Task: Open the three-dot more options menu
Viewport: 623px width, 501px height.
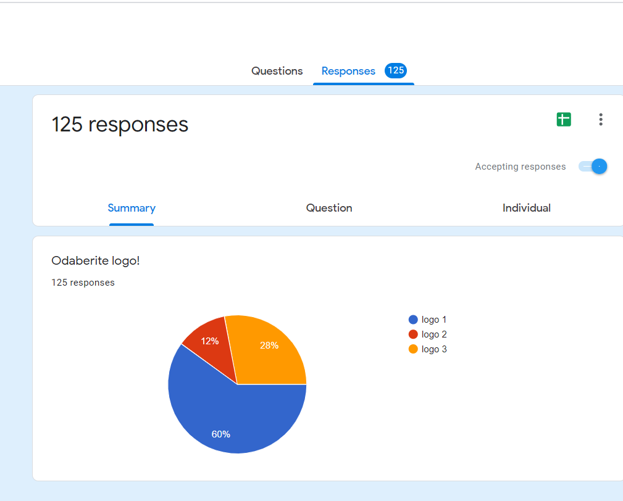Action: tap(601, 120)
